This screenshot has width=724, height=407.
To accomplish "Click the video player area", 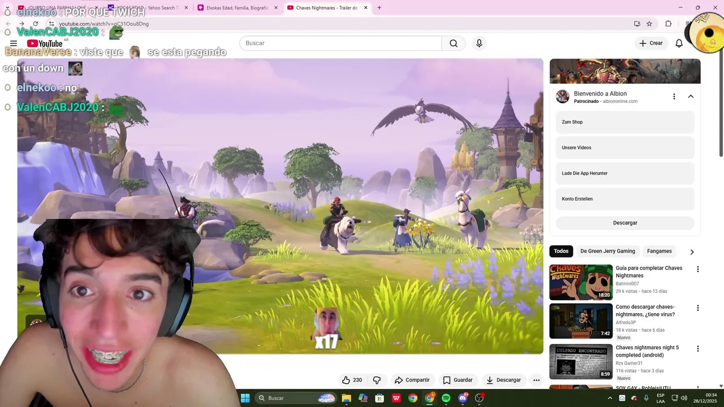I will click(x=280, y=206).
